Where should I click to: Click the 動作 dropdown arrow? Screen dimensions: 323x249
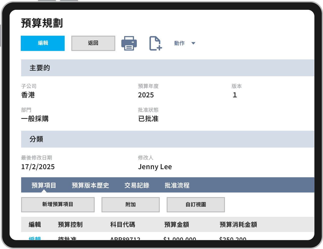[193, 43]
